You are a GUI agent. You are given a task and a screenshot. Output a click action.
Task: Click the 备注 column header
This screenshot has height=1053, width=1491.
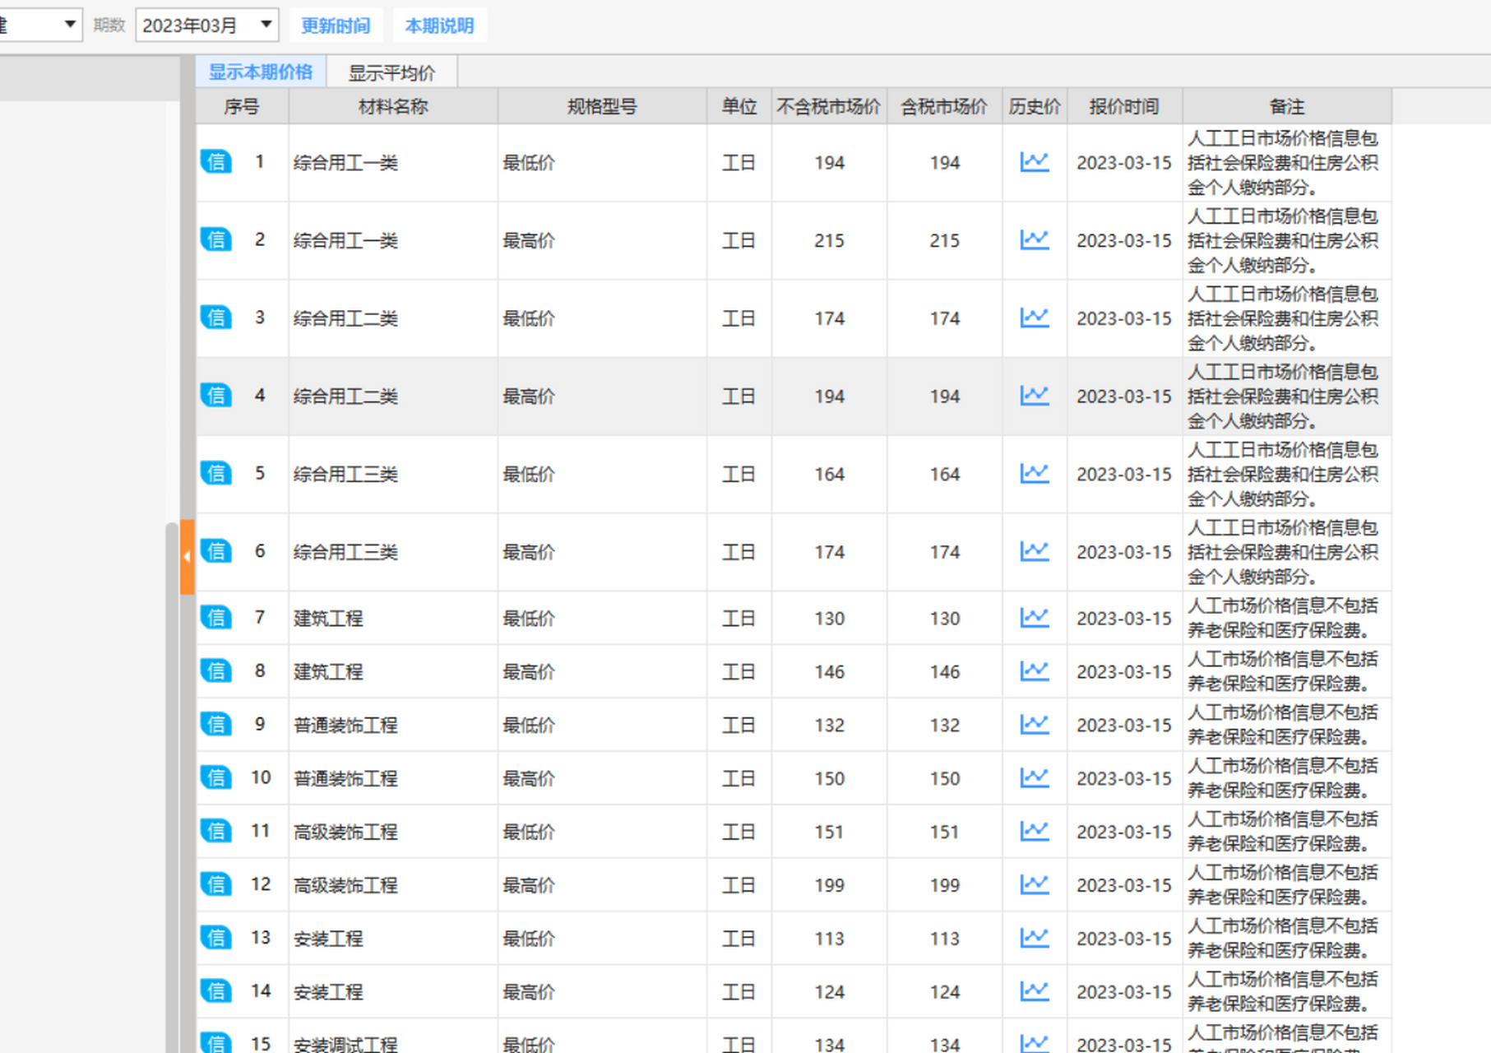(1287, 106)
